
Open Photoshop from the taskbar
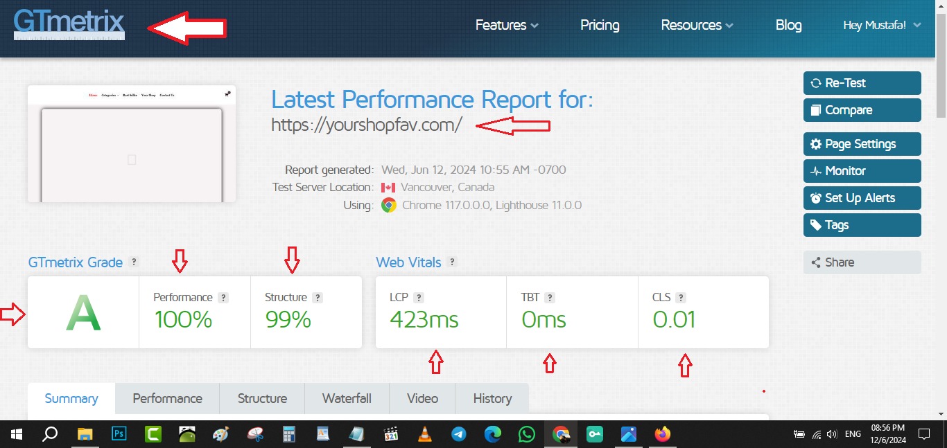(x=119, y=434)
